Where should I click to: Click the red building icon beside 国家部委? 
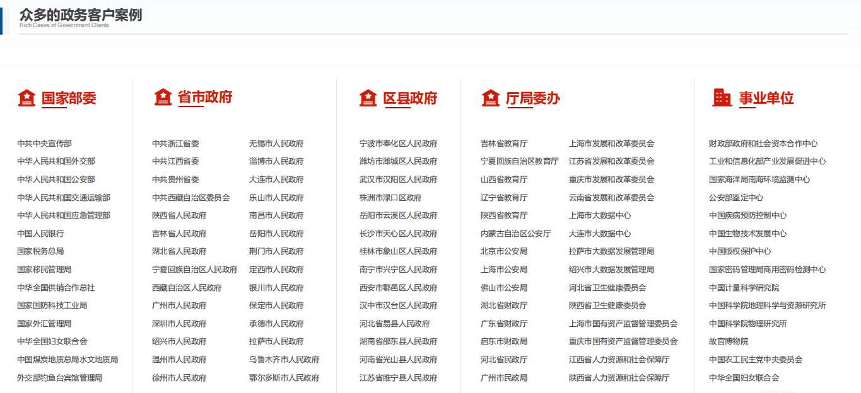pos(26,98)
